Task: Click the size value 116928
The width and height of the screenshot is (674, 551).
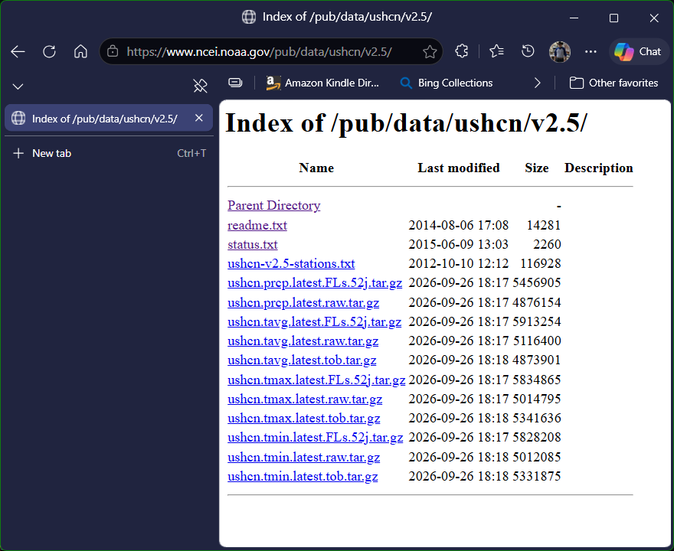Action: click(x=540, y=263)
